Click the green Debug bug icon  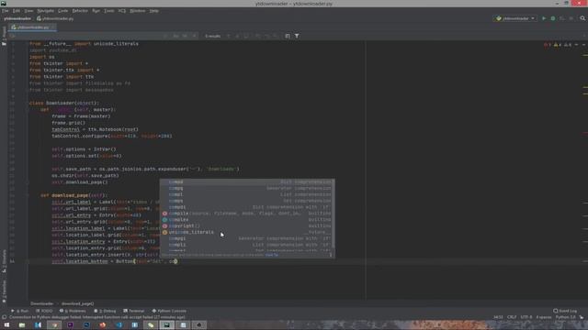coord(553,18)
